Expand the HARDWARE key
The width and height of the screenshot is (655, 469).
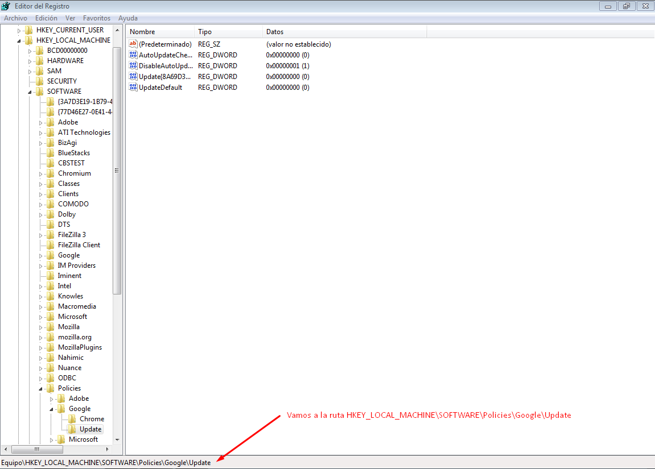tap(30, 61)
